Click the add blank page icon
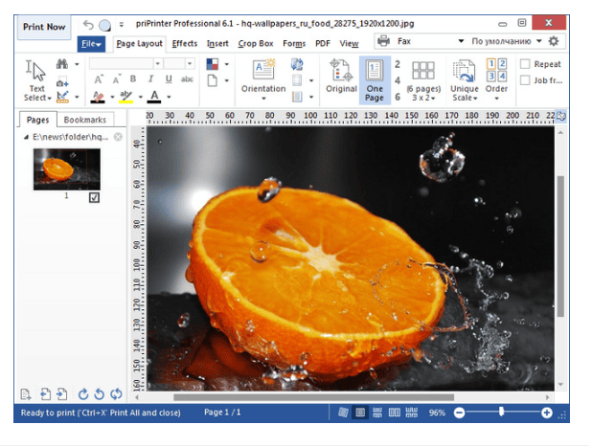 pos(26,394)
